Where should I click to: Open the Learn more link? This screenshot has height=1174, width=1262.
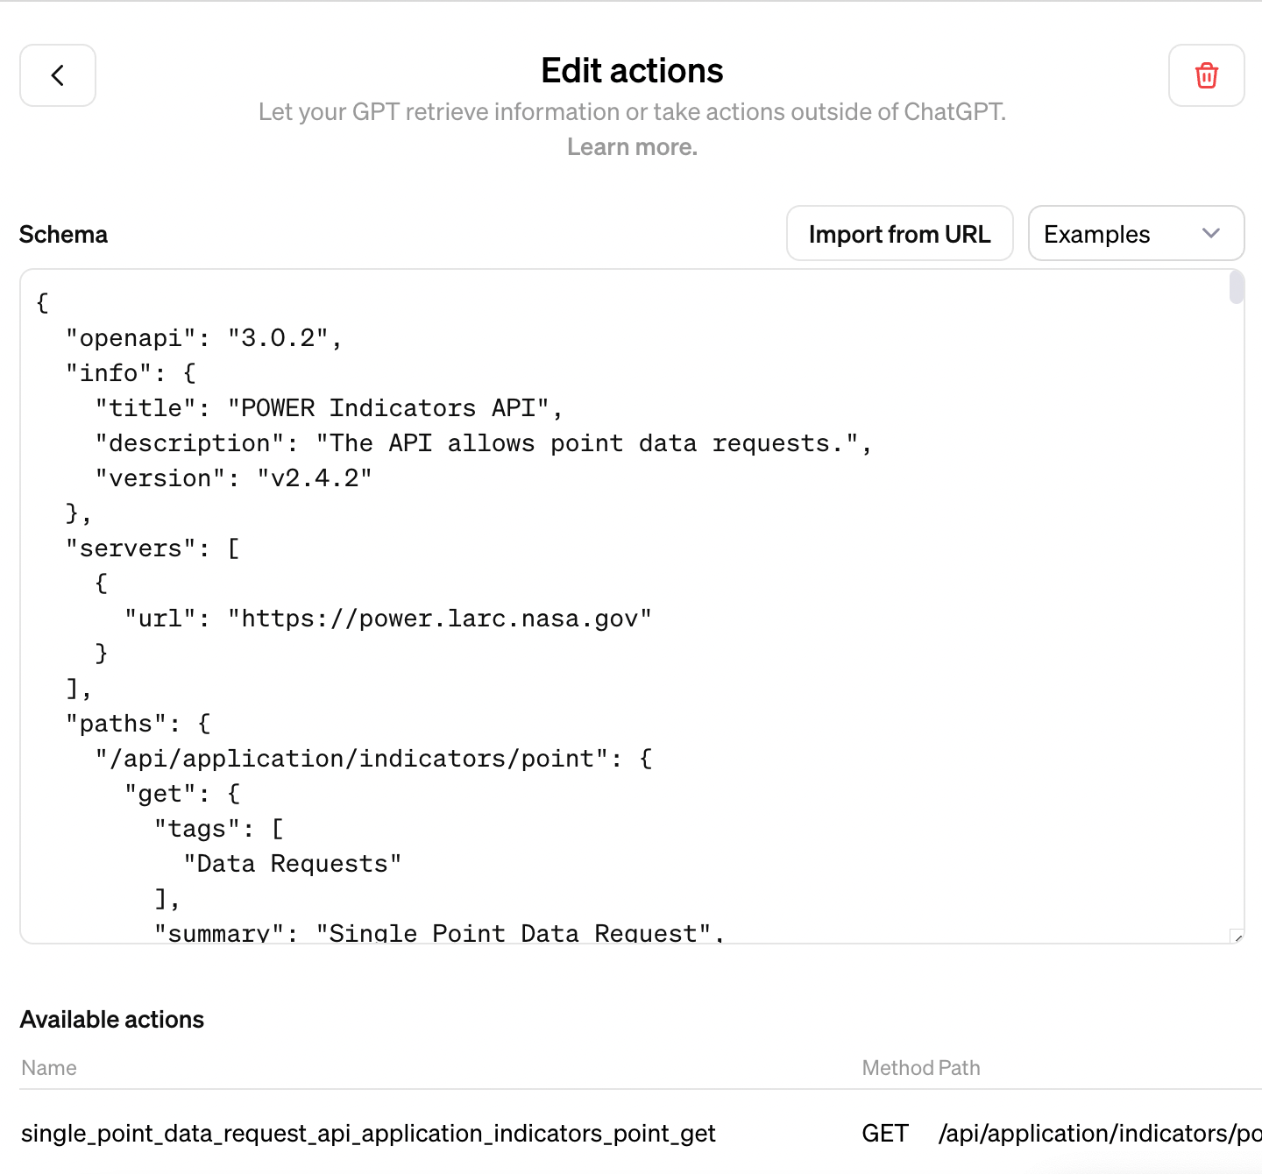[632, 147]
